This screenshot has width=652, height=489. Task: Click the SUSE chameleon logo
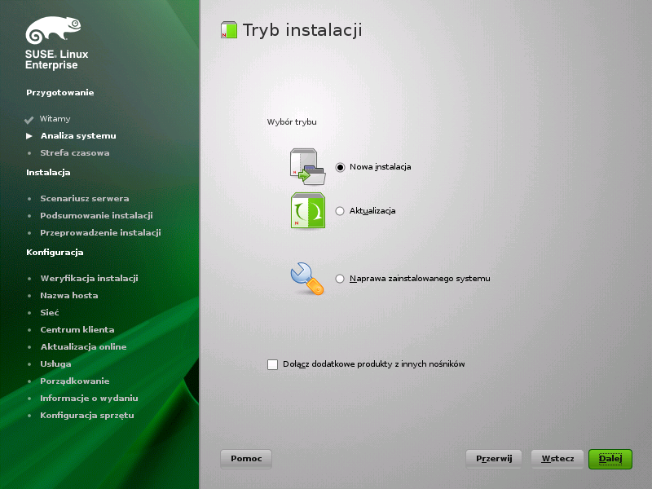[x=53, y=30]
